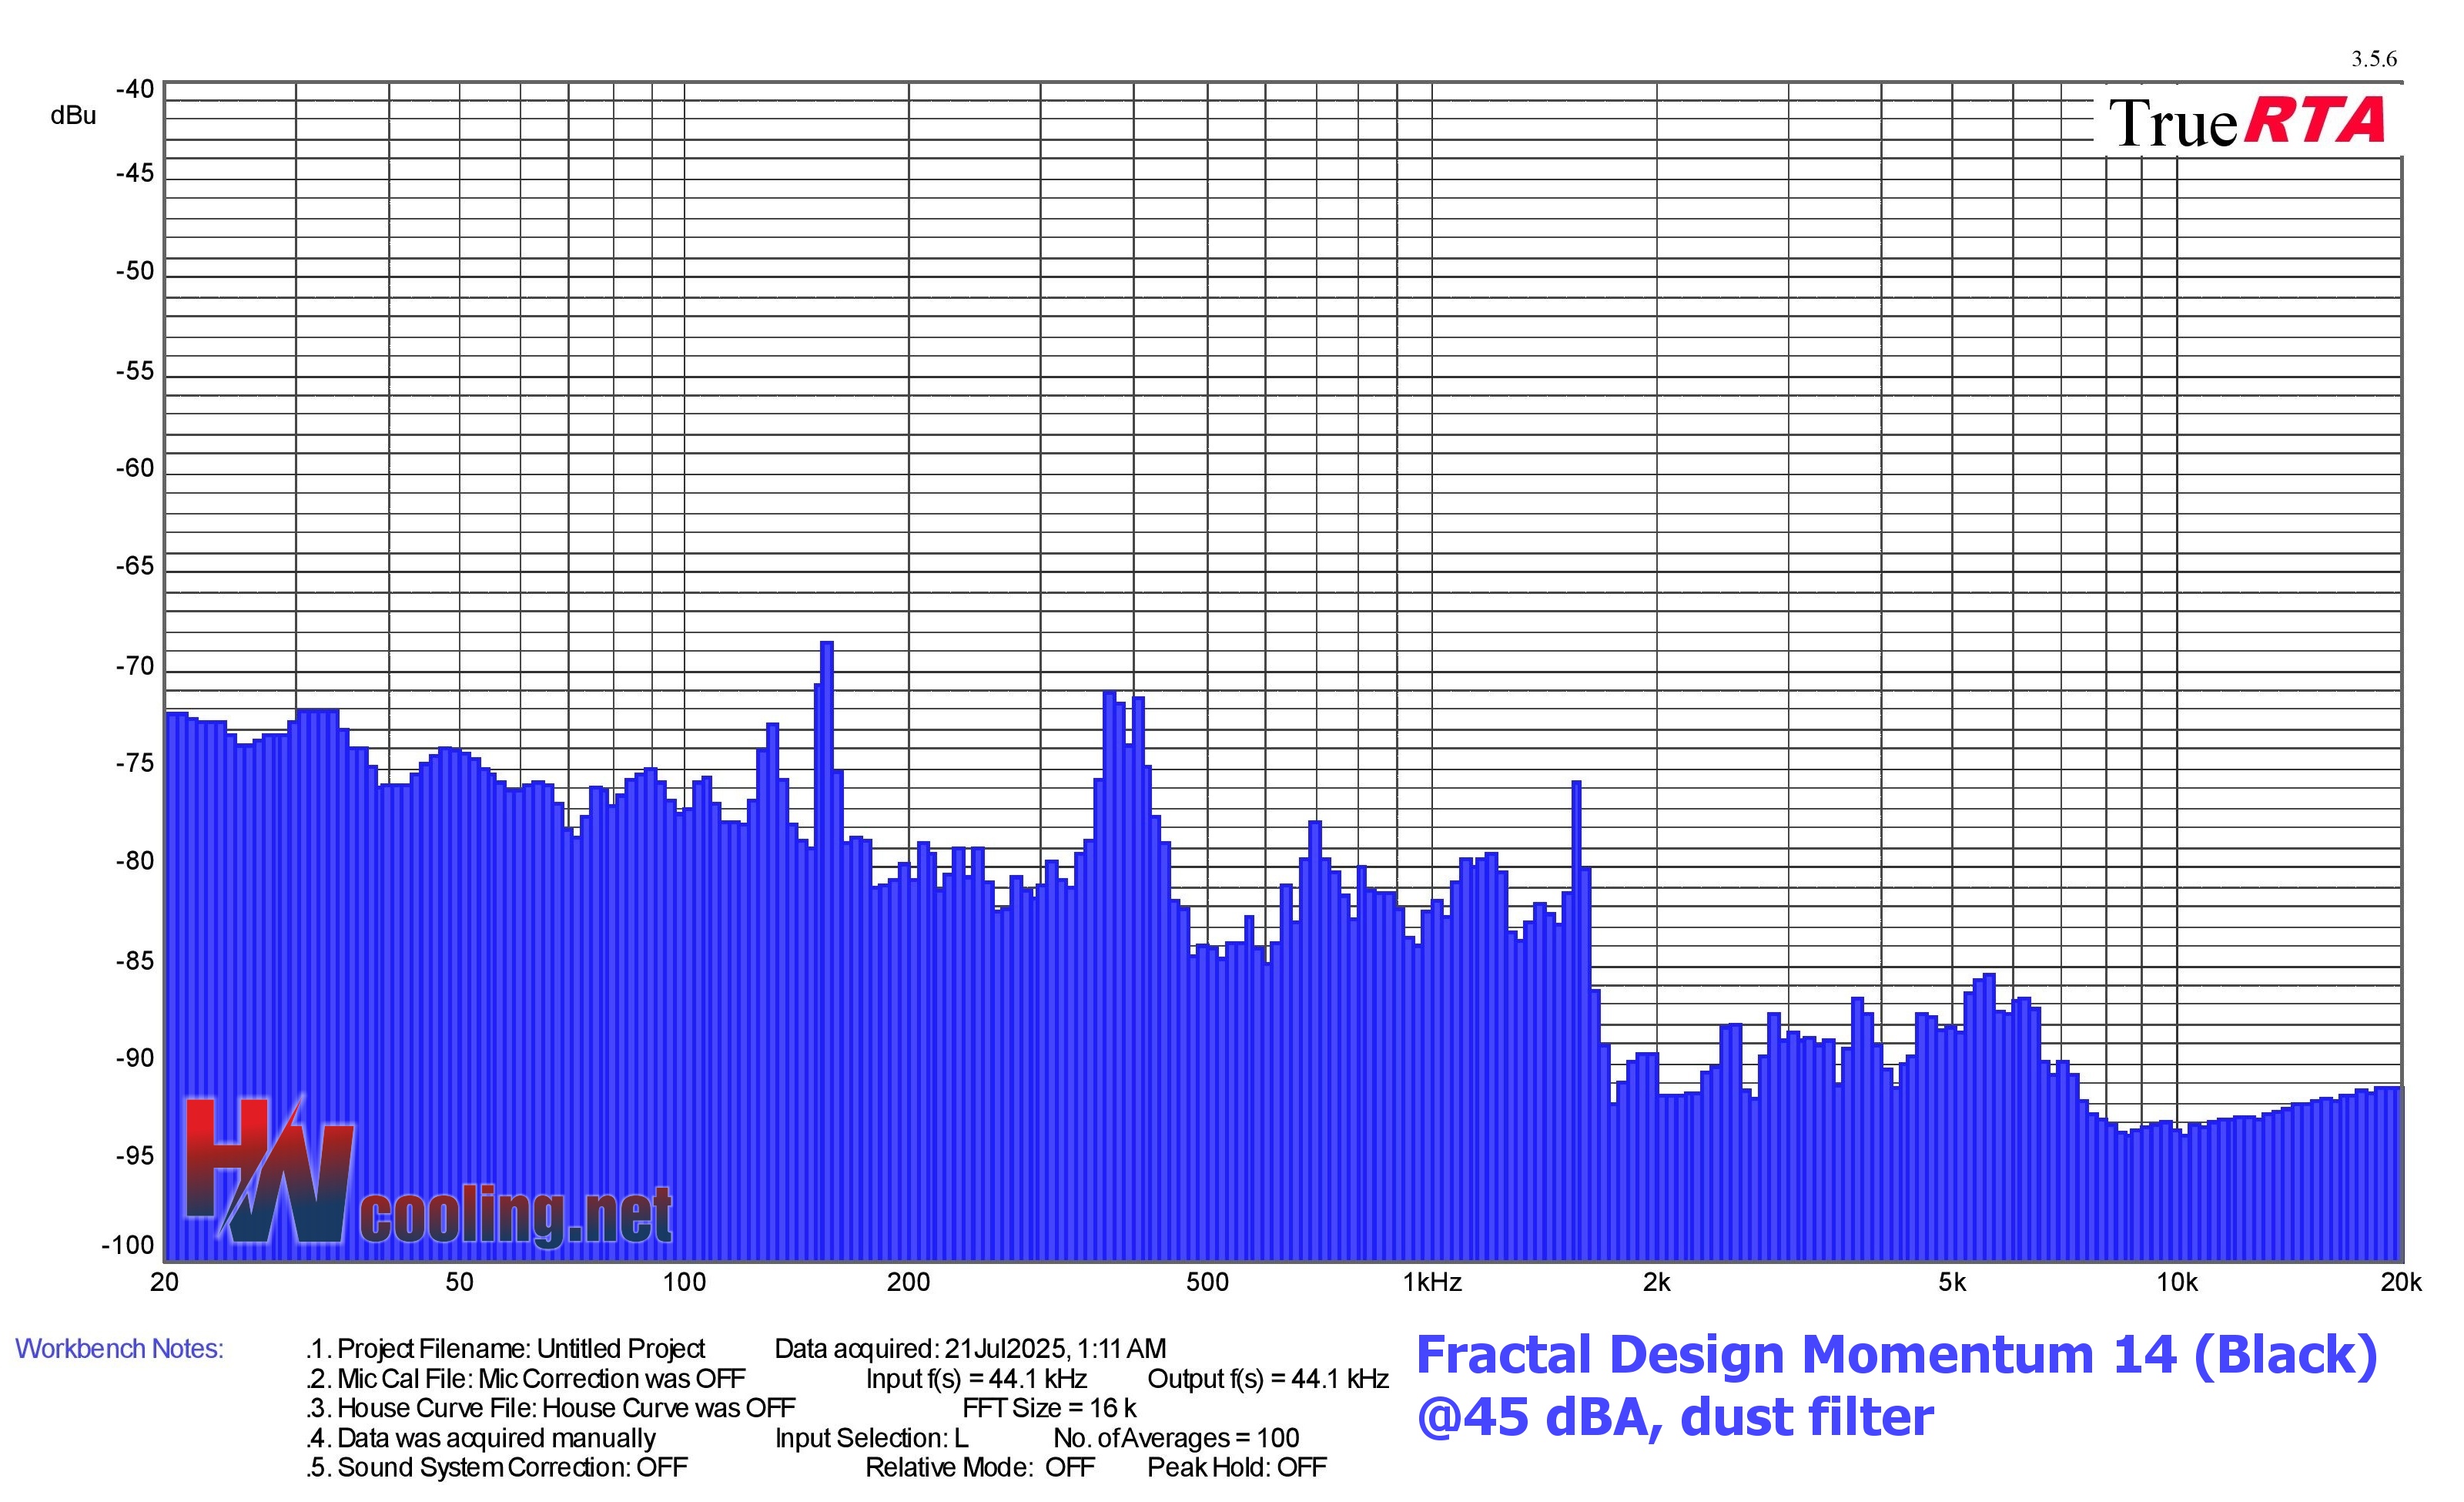Click the -60 dBu axis label
This screenshot has width=2464, height=1502.
(x=135, y=468)
